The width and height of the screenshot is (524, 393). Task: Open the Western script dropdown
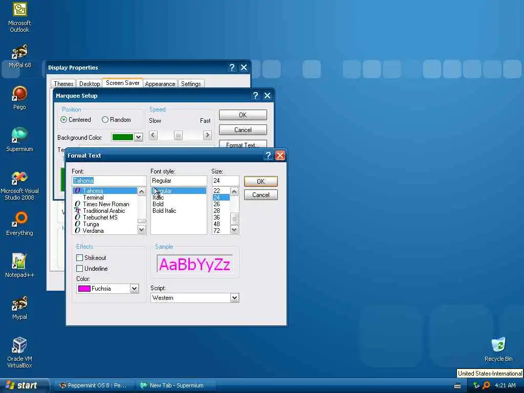234,298
